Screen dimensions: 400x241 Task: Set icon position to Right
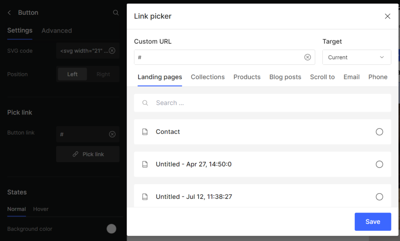coord(103,74)
